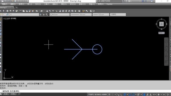Click the Redo arrow in the Standard toolbar
This screenshot has height=96, width=171.
41,11
